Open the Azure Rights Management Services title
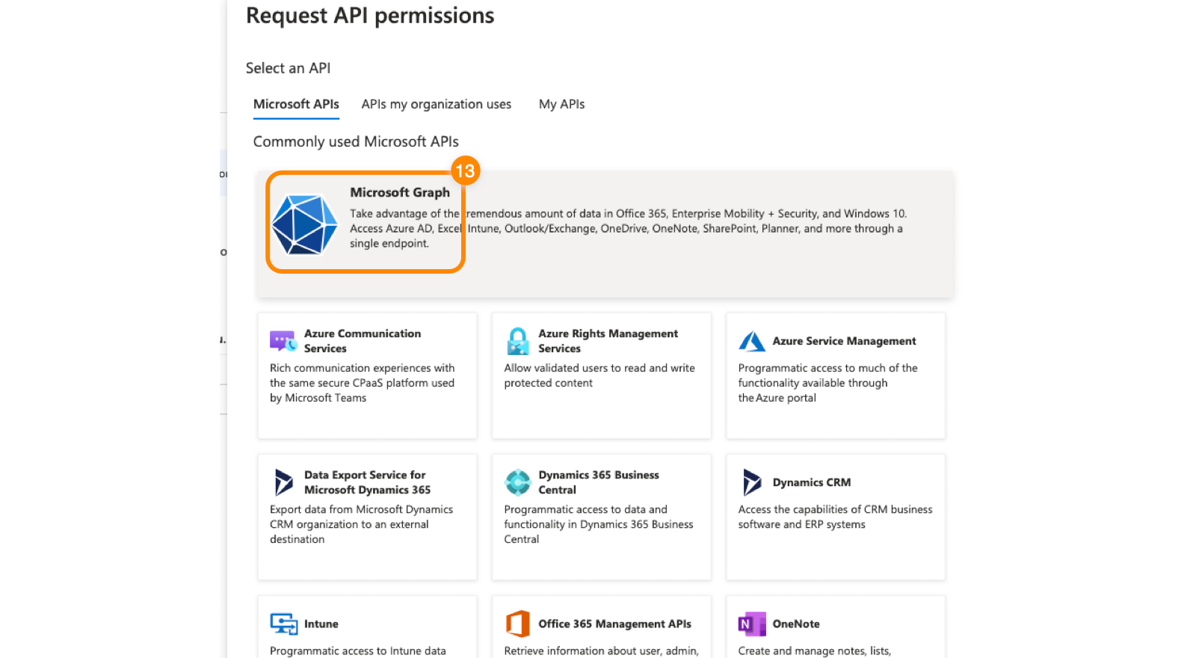 tap(608, 341)
